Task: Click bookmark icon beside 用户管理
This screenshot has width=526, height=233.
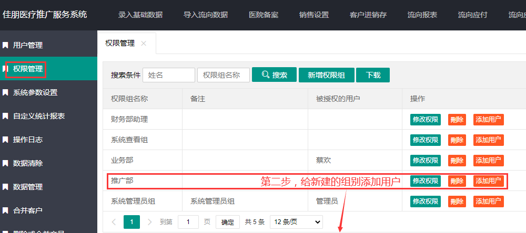Action: pyautogui.click(x=5, y=46)
